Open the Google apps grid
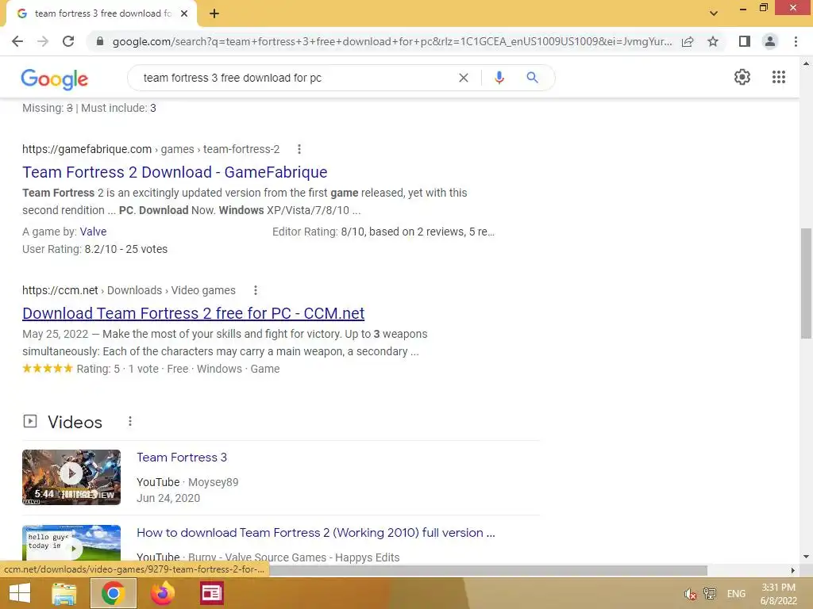This screenshot has height=609, width=813. (779, 77)
